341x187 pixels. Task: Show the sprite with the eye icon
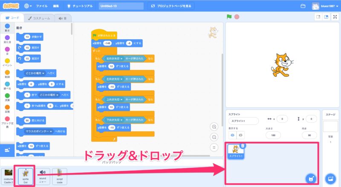click(232, 135)
